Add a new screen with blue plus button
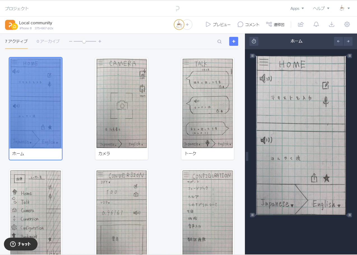This screenshot has width=357, height=255. pyautogui.click(x=234, y=41)
